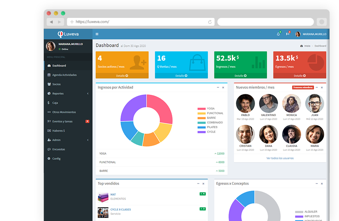
Task: Open Otros Movimientos in the sidebar
Action: 68,112
